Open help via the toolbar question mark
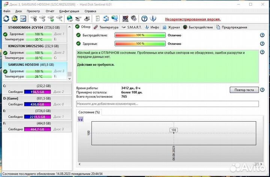Screen dimensions: 270x177 [x=144, y=19]
